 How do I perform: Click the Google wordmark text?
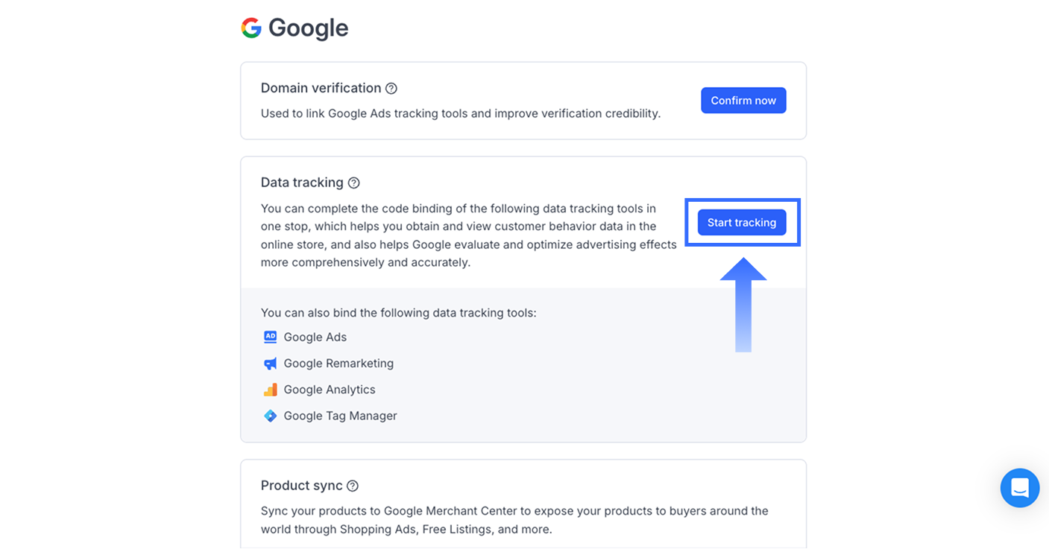point(308,28)
